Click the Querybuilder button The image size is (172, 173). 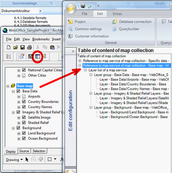[x=126, y=29]
